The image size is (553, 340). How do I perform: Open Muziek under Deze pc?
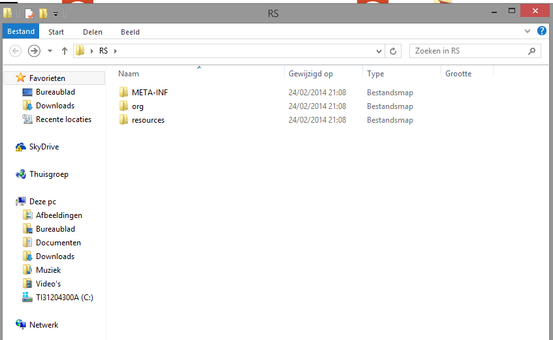coord(48,270)
